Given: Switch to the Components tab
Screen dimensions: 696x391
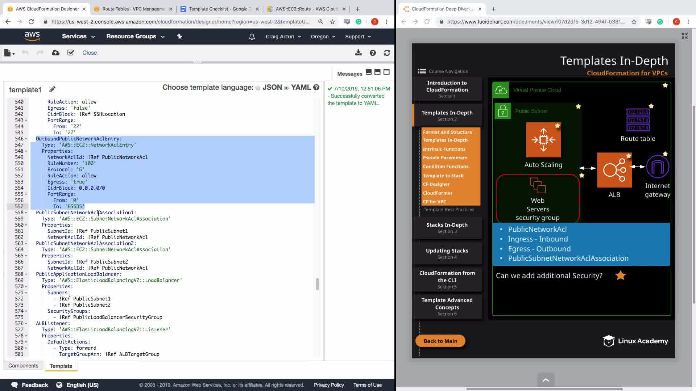Looking at the screenshot, I should tap(23, 366).
